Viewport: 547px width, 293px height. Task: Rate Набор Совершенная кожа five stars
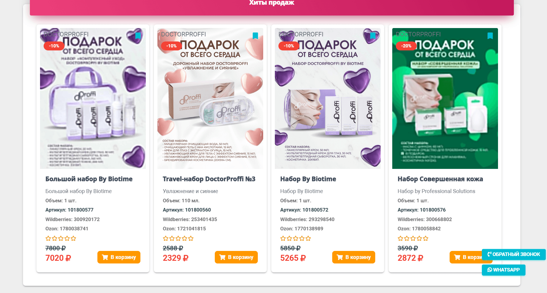pyautogui.click(x=426, y=238)
